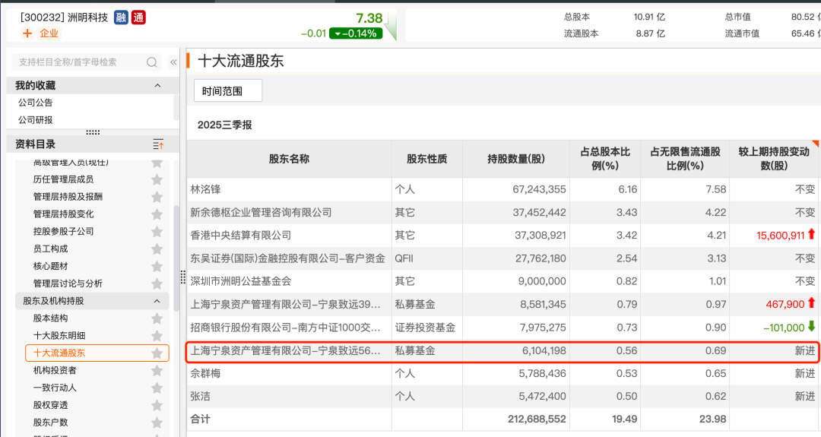Screen dimensions: 821x437
Task: Select 十大股东明细 in the directory
Action: click(59, 336)
